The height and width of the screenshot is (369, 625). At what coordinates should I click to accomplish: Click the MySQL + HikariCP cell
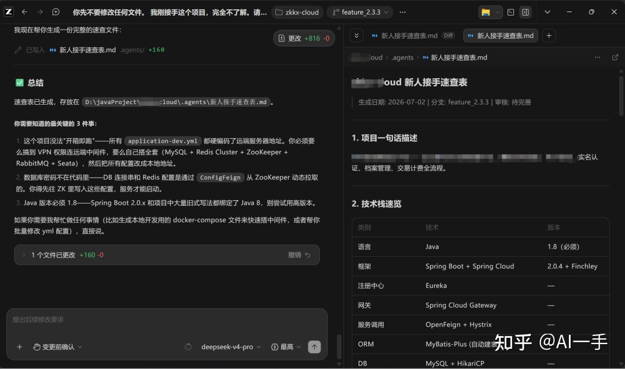pyautogui.click(x=454, y=364)
